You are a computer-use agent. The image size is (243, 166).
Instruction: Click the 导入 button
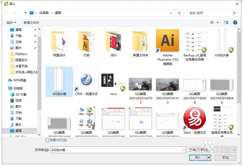(x=198, y=157)
